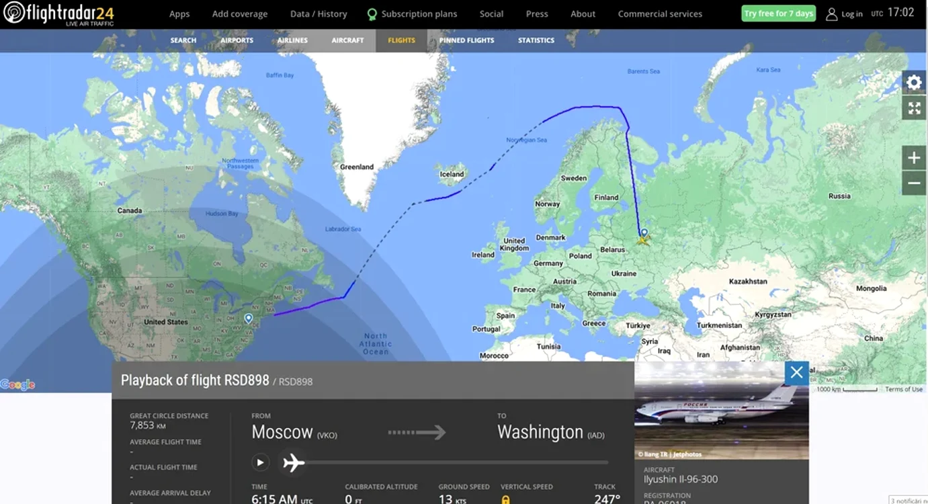928x504 pixels.
Task: Zoom in on the map
Action: (x=914, y=158)
